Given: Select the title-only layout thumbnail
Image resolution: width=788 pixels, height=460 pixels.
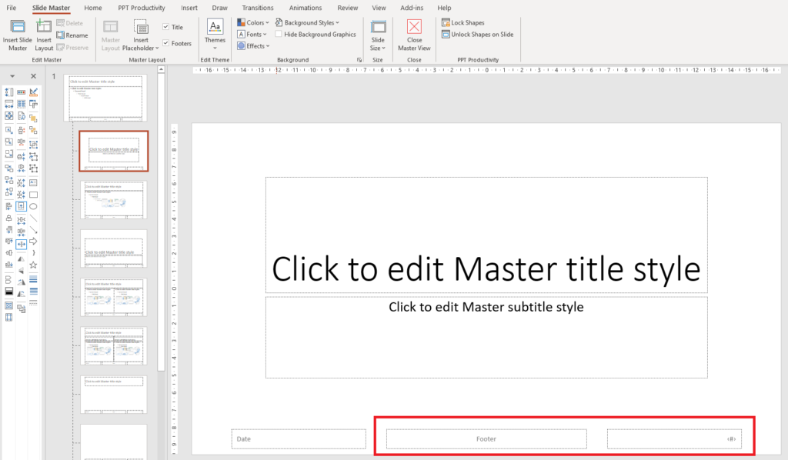Looking at the screenshot, I should 114,395.
